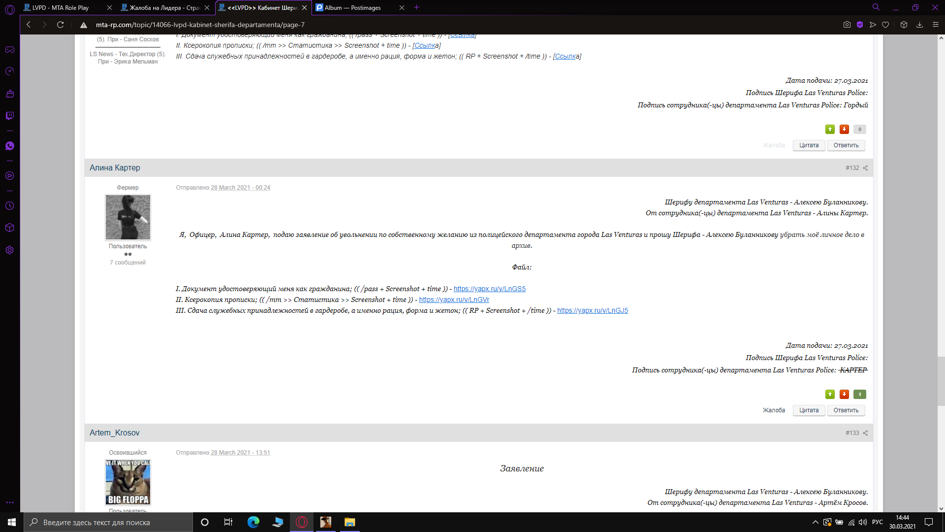
Task: Open Easy Setup menu in browser toolbar
Action: (x=936, y=25)
